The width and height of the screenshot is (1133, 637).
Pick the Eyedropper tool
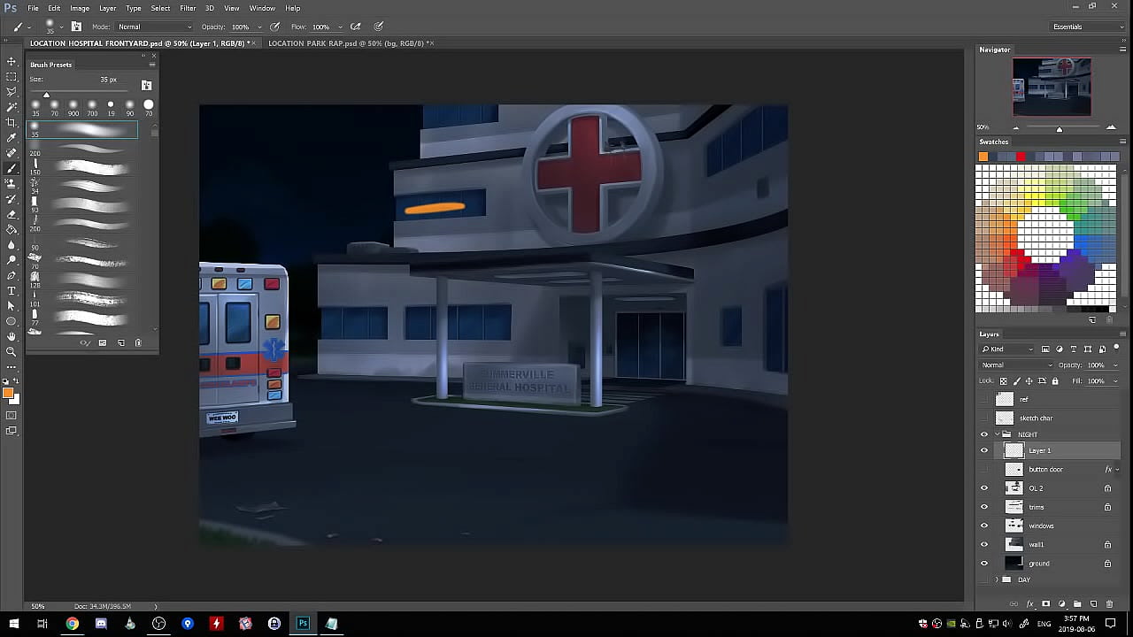click(12, 138)
